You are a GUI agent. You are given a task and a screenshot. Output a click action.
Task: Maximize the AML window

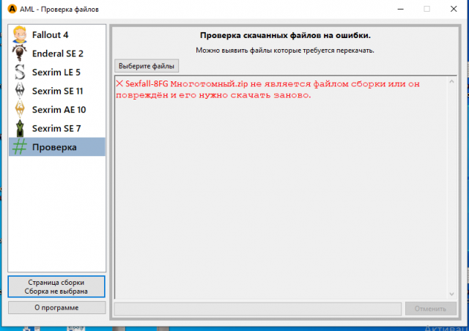426,9
